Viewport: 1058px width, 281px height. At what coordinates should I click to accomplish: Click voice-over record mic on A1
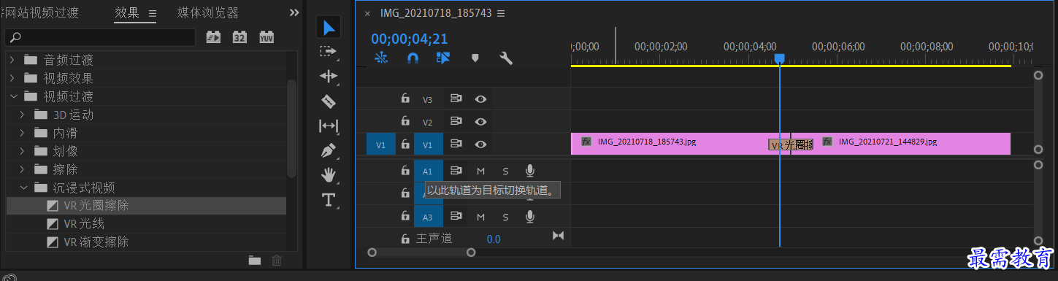pyautogui.click(x=530, y=171)
